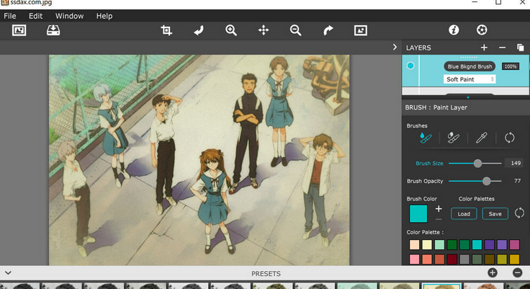This screenshot has width=530, height=289.
Task: Pick the peach palette swatch
Action: pos(414,244)
